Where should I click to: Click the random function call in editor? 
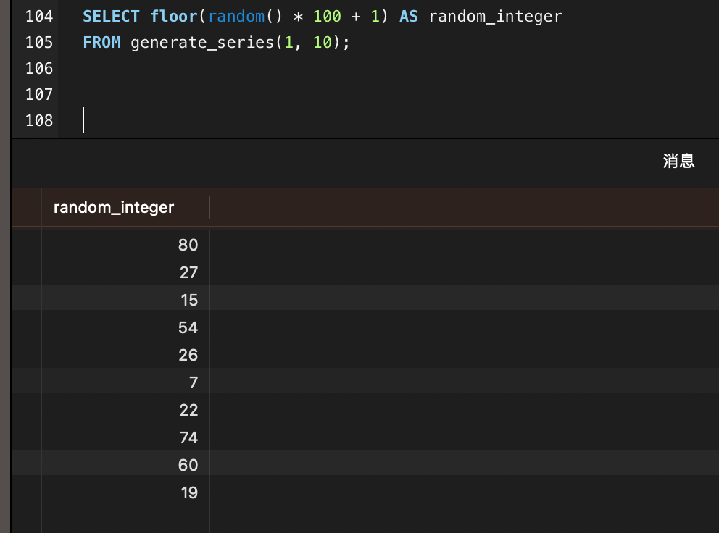click(x=236, y=16)
